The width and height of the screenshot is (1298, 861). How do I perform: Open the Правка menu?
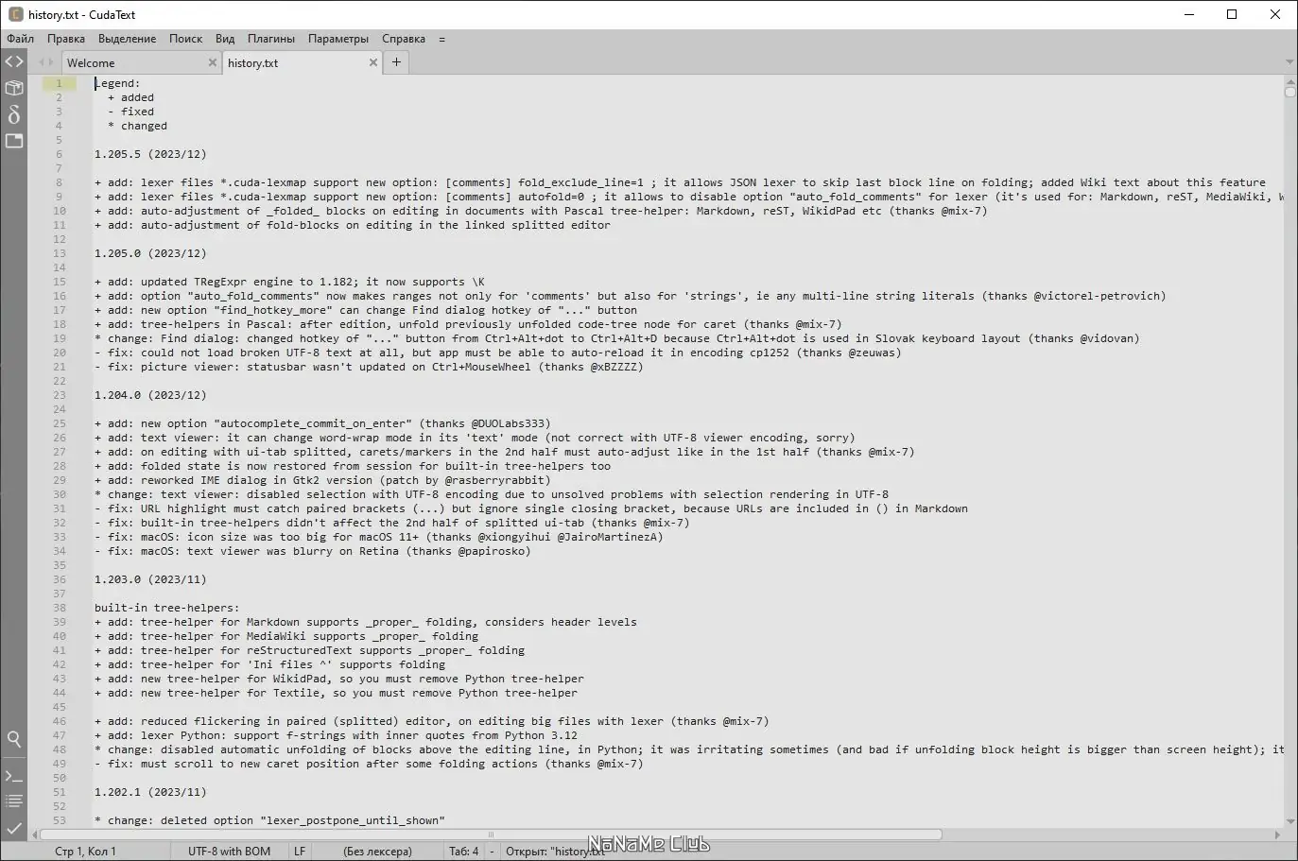click(x=66, y=39)
